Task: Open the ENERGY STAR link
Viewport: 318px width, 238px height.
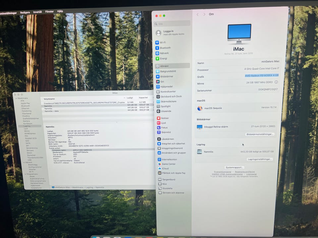Action: point(227,174)
